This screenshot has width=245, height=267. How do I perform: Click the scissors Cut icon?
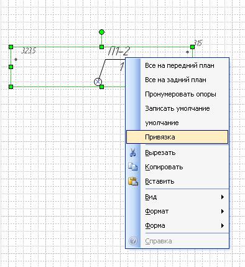(x=132, y=152)
